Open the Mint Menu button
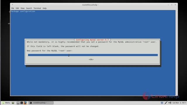The image size is (187, 105). (6, 103)
